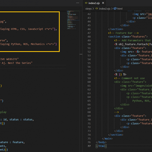This screenshot has height=152, width=152.
Task: Select 'views' folder in breadcrumb
Action: point(88,8)
